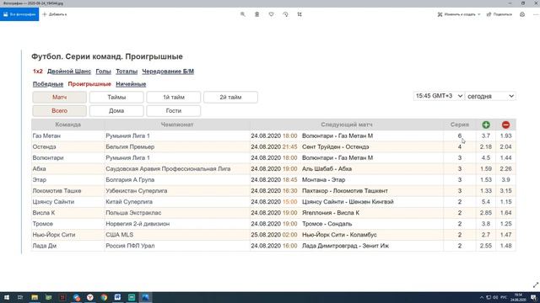Select the Дома toggle button
This screenshot has height=303, width=540.
(x=116, y=111)
